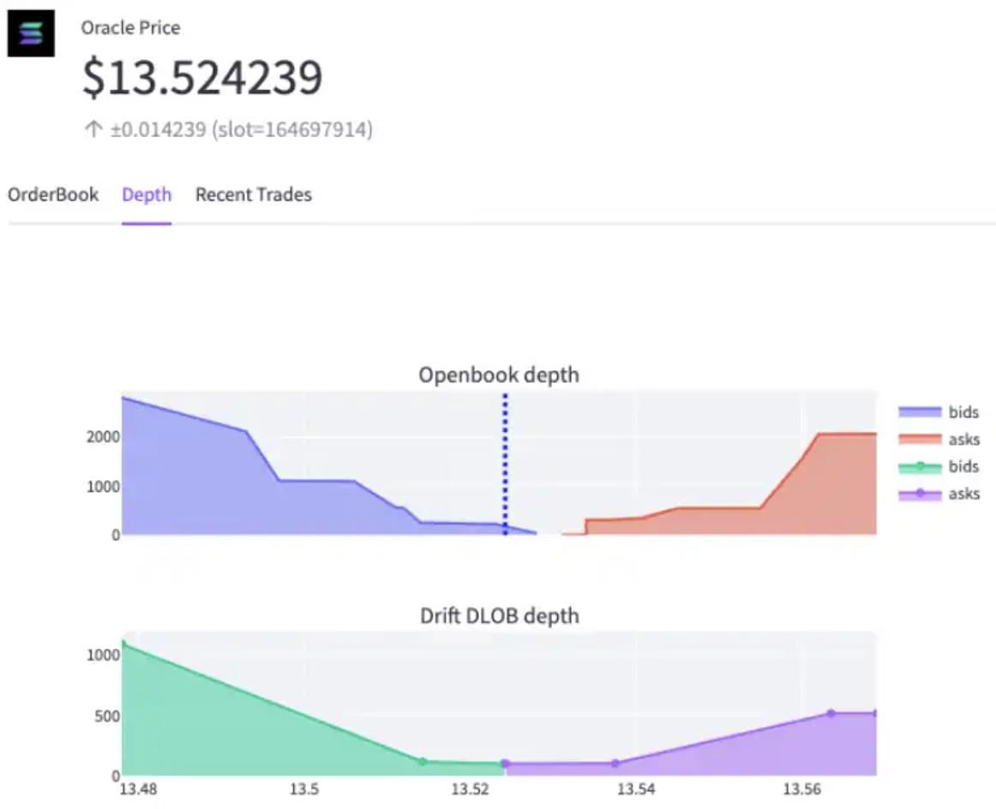Toggle the red Openbook asks legend entry

pos(939,440)
